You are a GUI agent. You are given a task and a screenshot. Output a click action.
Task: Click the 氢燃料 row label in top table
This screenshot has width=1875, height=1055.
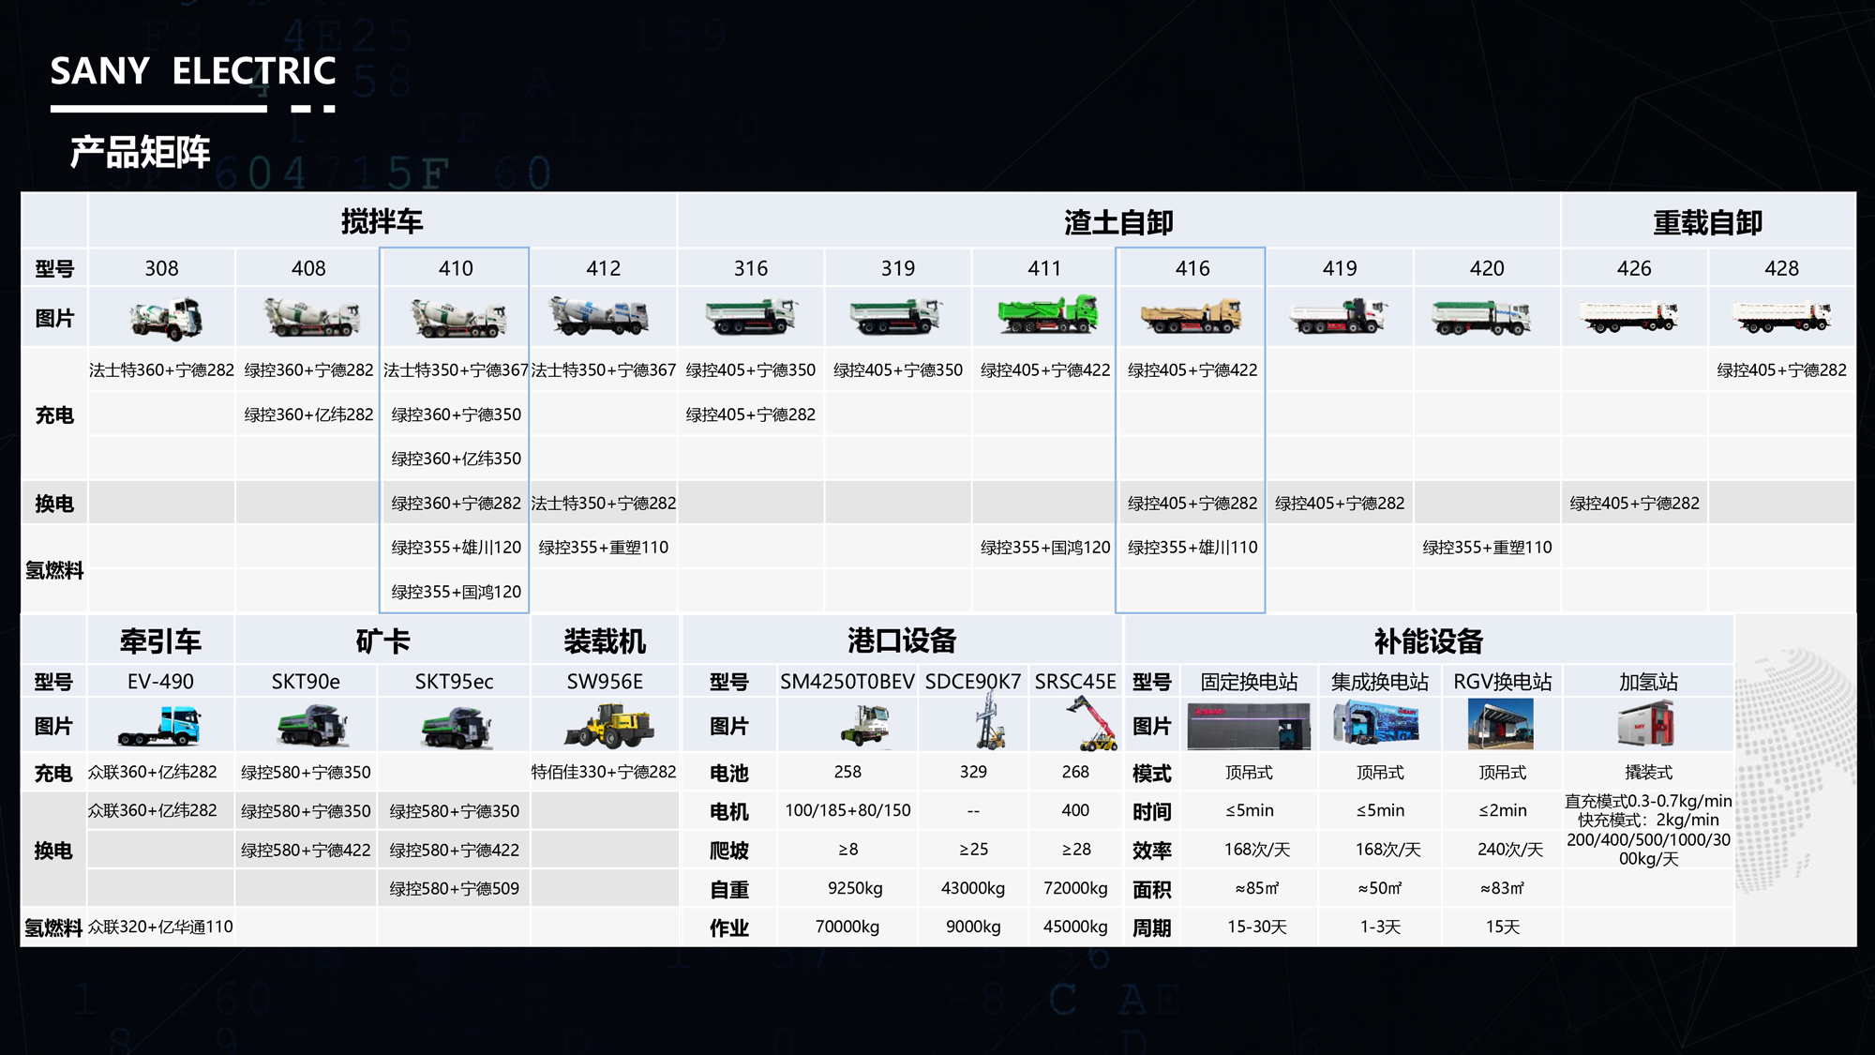click(54, 570)
